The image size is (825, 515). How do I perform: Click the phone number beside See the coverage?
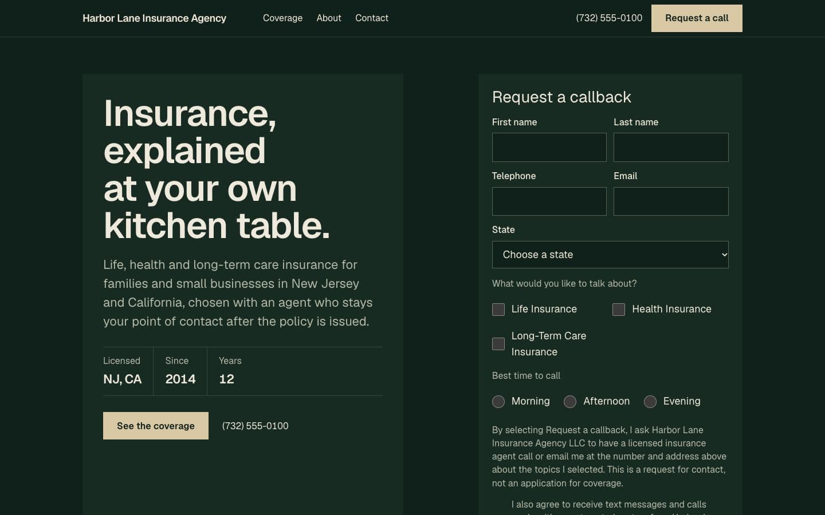point(256,426)
